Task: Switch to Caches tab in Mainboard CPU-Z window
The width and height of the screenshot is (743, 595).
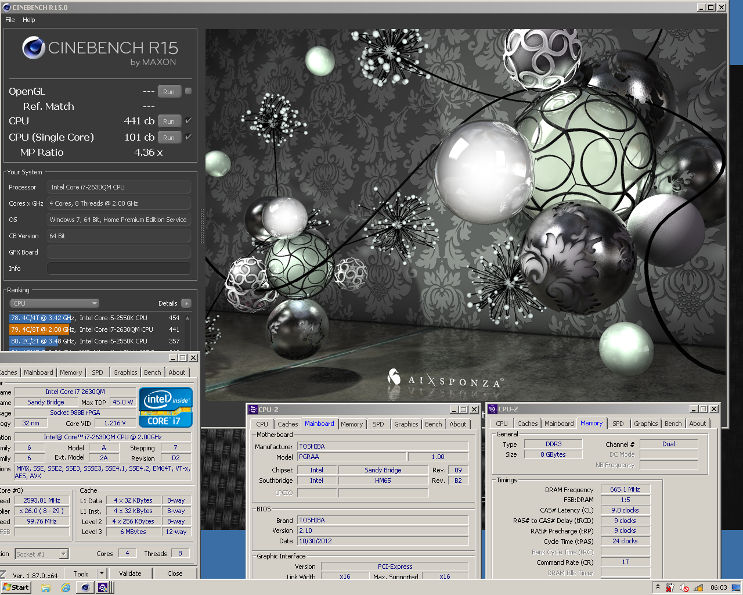Action: coord(287,424)
